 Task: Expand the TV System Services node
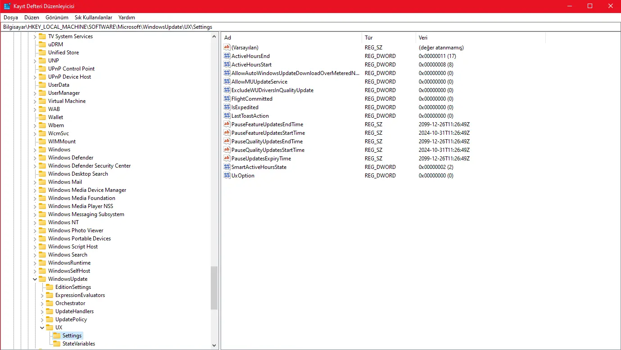[x=35, y=36]
